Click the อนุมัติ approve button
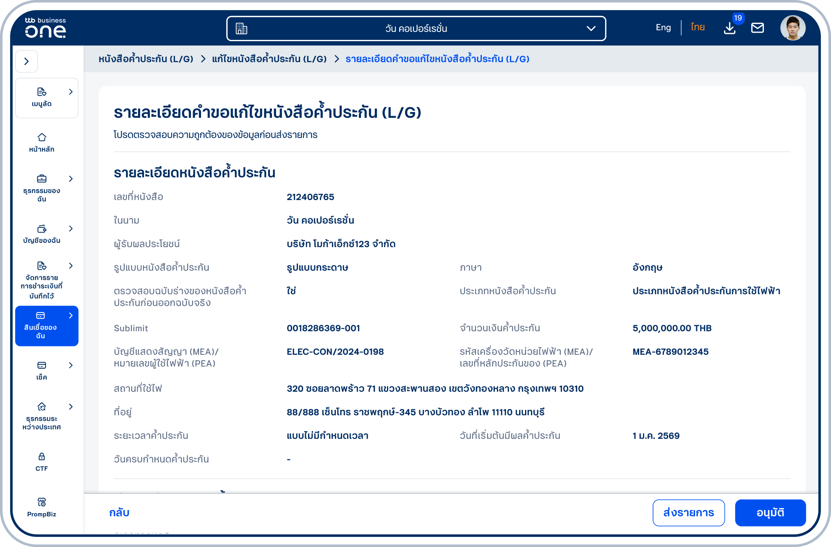The height and width of the screenshot is (547, 831). (x=771, y=513)
